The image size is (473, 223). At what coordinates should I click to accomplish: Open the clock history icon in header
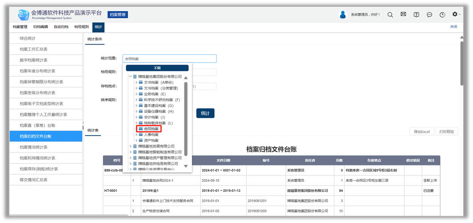tap(443, 14)
